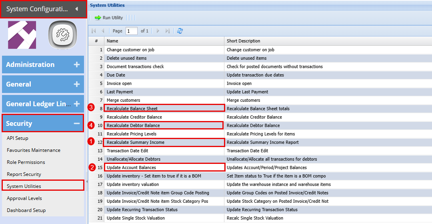The image size is (432, 224).
Task: Collapse the System Configuration sidebar panel
Action: pos(76,9)
